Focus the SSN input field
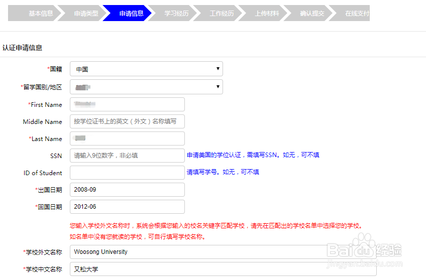Image resolution: width=426 pixels, height=278 pixels. (127, 156)
